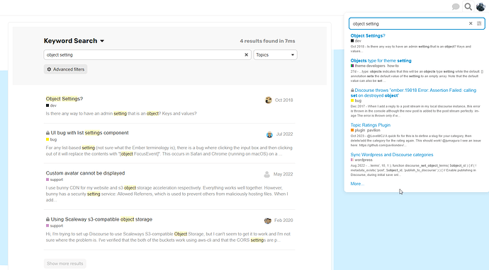Click support category under Custom avatar topic
This screenshot has height=270, width=489.
pyautogui.click(x=55, y=180)
